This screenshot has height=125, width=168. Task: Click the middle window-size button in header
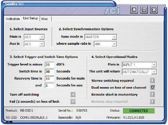pyautogui.click(x=144, y=10)
